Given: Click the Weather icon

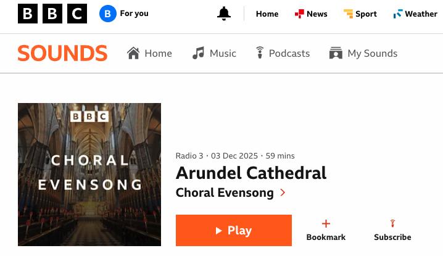Looking at the screenshot, I should [398, 14].
